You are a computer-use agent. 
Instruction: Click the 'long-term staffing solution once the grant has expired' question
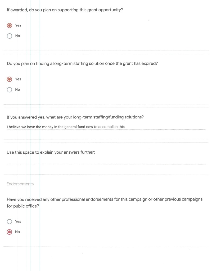click(82, 64)
